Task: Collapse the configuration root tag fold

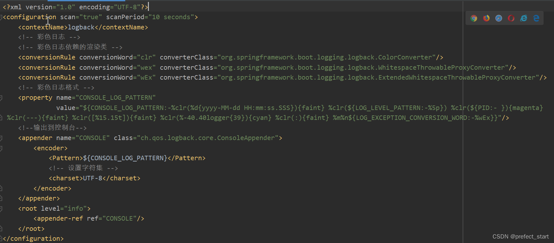Action: click(x=1, y=17)
